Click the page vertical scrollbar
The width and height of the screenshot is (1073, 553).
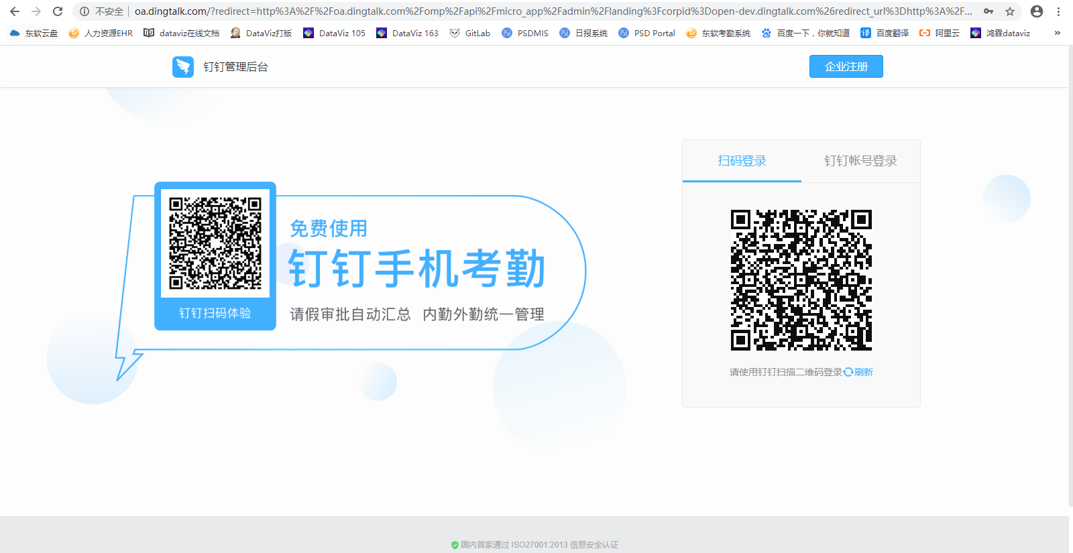(x=1071, y=275)
